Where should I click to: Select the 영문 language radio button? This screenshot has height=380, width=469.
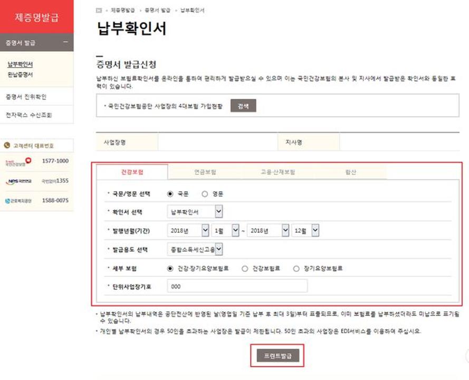pos(205,194)
